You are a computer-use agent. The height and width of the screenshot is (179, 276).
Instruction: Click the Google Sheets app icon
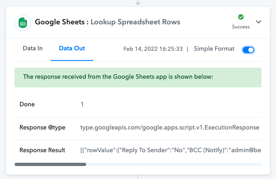click(23, 23)
